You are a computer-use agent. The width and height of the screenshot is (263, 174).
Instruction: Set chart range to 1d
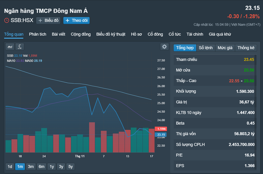10,166
